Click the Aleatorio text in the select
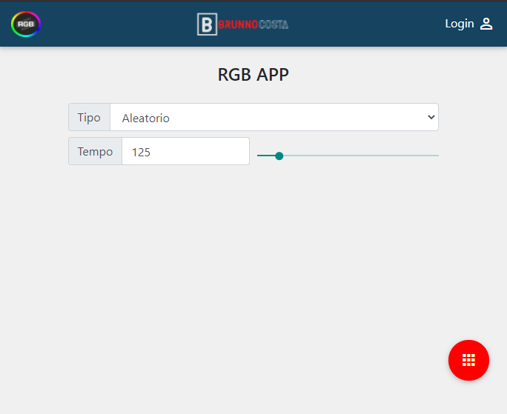507x414 pixels. point(145,118)
